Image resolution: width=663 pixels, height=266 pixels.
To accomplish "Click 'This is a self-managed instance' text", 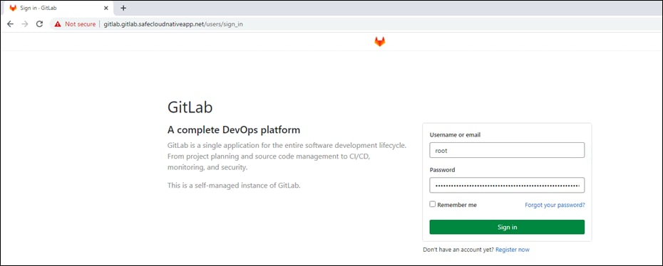I will pyautogui.click(x=234, y=185).
